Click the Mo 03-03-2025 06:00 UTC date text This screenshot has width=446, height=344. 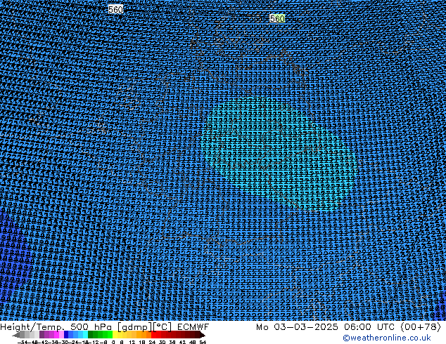pyautogui.click(x=326, y=327)
